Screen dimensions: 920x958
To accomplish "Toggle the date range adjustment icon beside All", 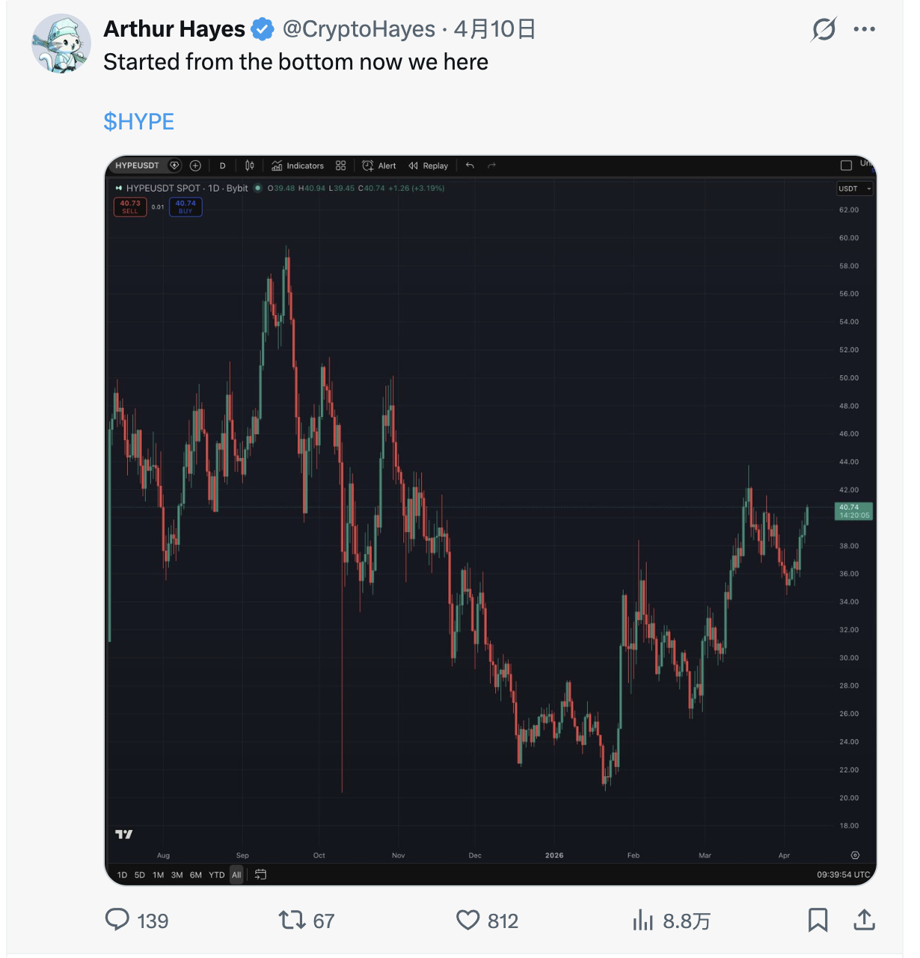I will click(x=261, y=874).
